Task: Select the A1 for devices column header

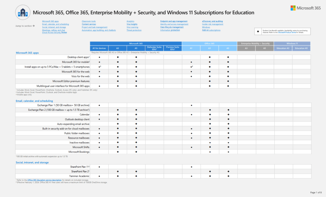Action: 99,48
